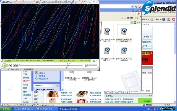Expand the dropdown arrow beside the globe icon

97,61
